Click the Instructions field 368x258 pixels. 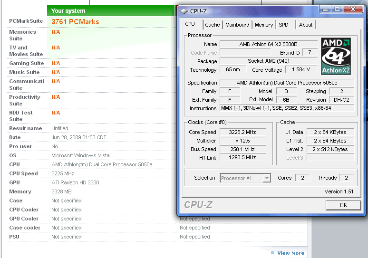coord(287,108)
